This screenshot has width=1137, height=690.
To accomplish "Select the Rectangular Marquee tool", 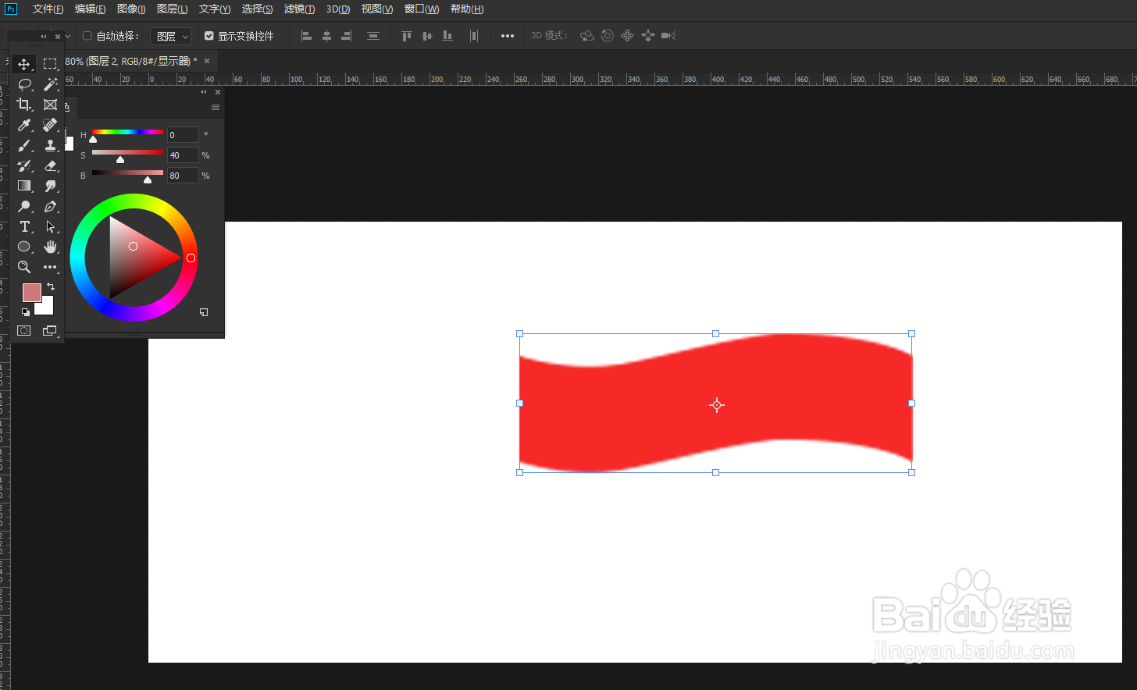I will click(x=50, y=64).
